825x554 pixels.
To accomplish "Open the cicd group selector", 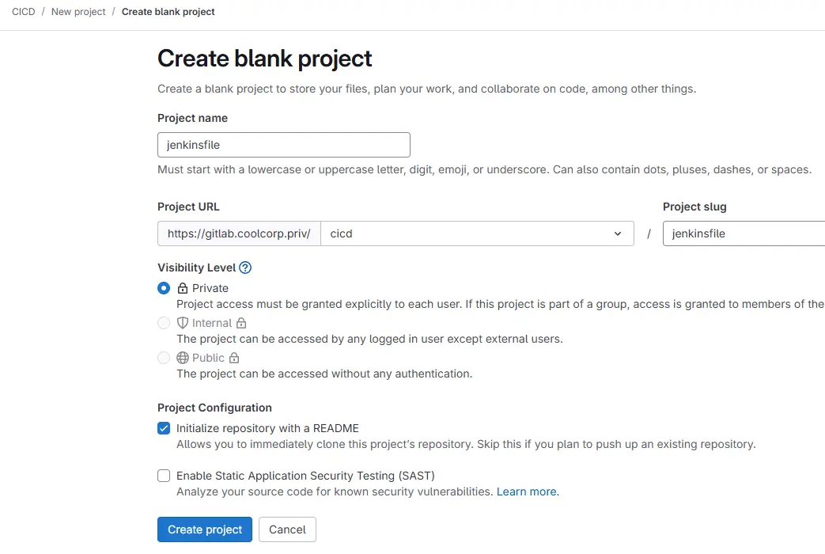I will [x=477, y=233].
